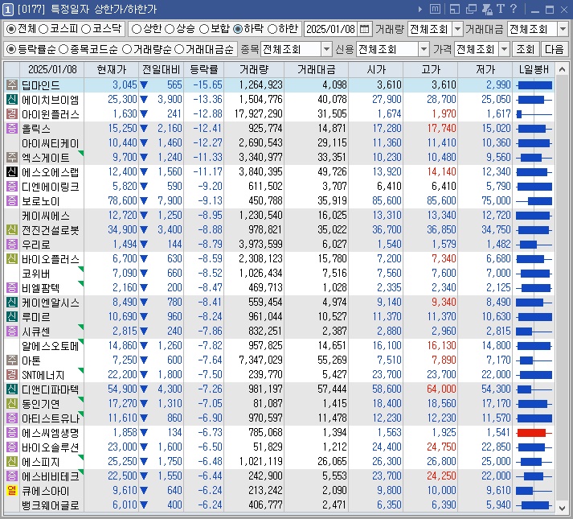The width and height of the screenshot is (573, 519).
Task: Open the 거래대금 filter dropdown
Action: pyautogui.click(x=563, y=29)
